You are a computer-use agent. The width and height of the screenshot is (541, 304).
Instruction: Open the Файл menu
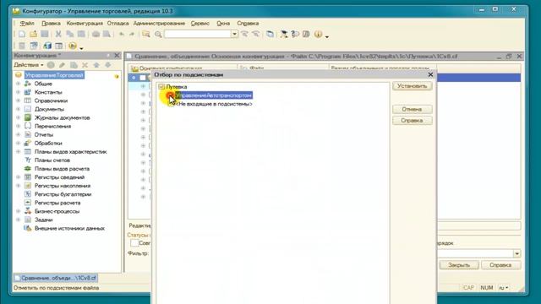coord(27,24)
